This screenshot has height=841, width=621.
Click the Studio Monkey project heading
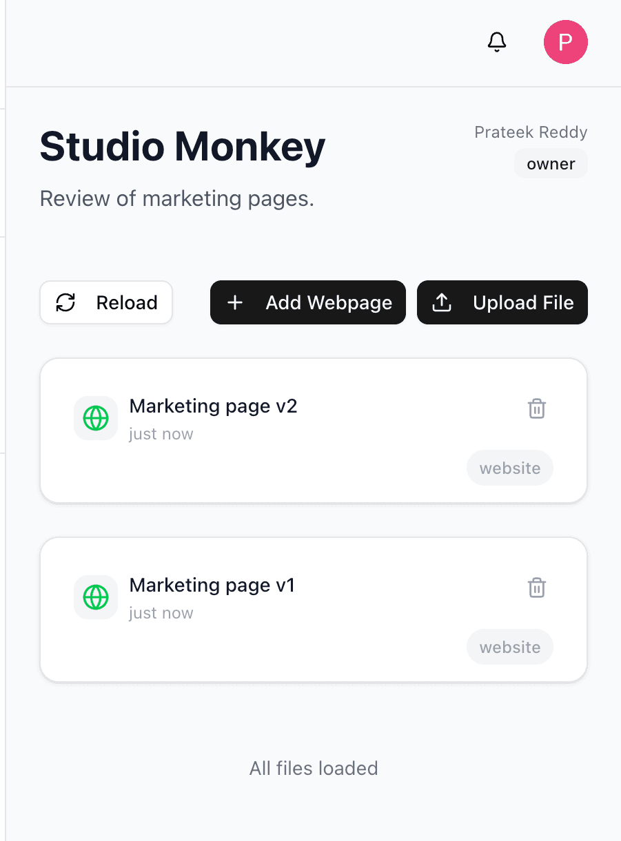coord(183,147)
